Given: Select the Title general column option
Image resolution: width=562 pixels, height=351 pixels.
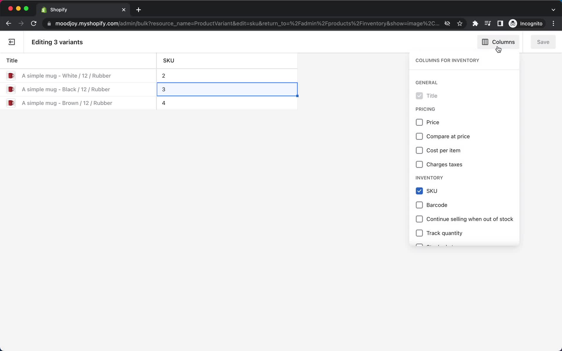Looking at the screenshot, I should click(x=419, y=96).
